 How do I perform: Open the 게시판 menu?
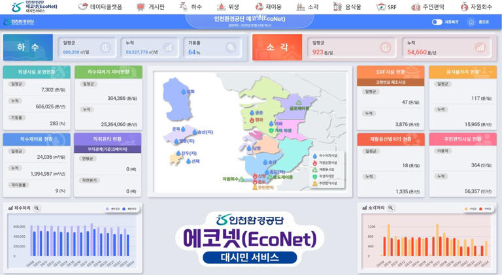tap(150, 7)
